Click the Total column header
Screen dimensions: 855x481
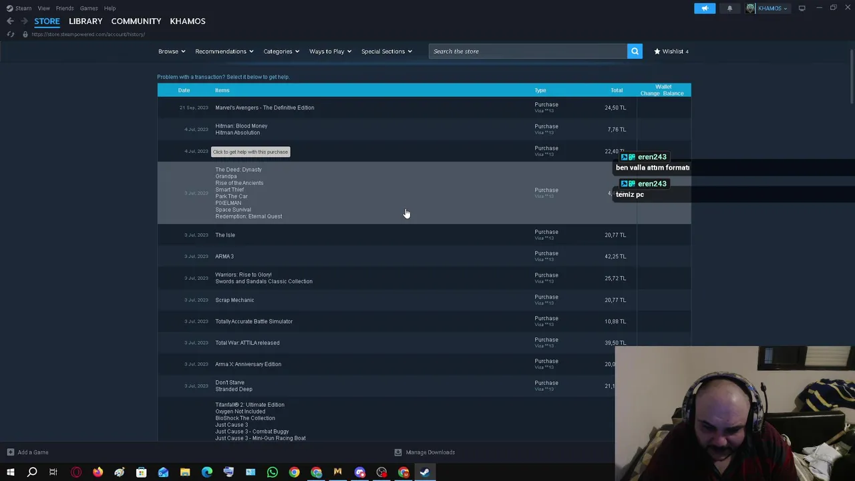[617, 90]
